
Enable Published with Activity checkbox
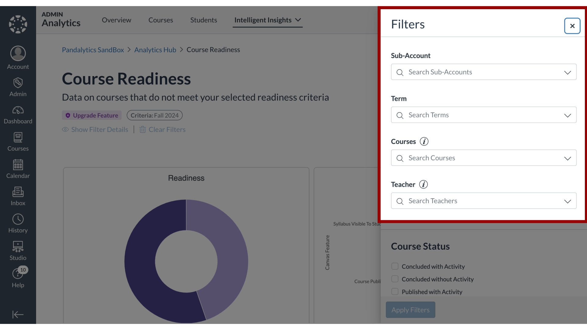click(395, 291)
